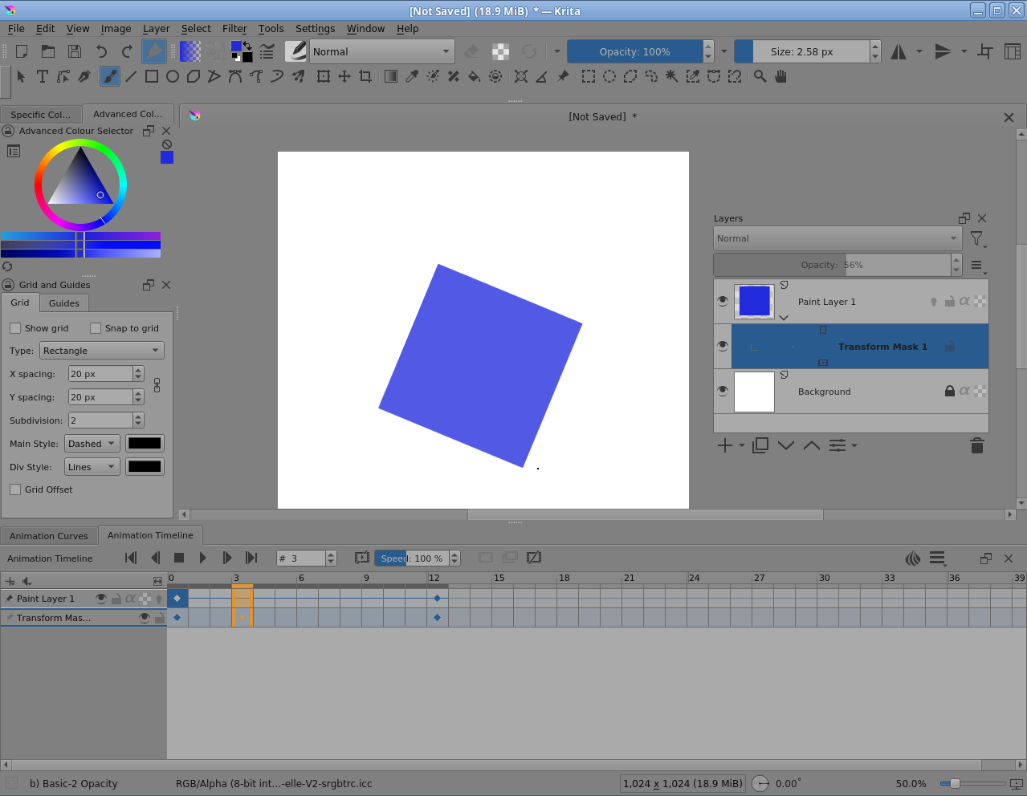Open the Filter menu

234,28
